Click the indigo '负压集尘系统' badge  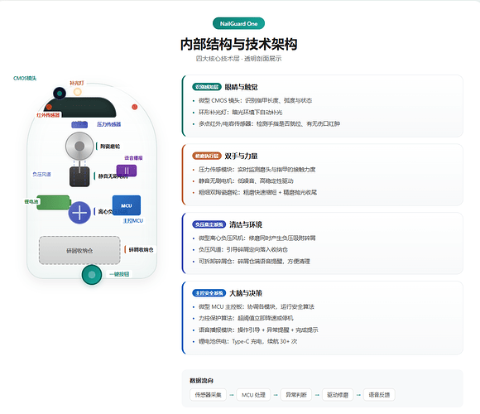tap(209, 224)
